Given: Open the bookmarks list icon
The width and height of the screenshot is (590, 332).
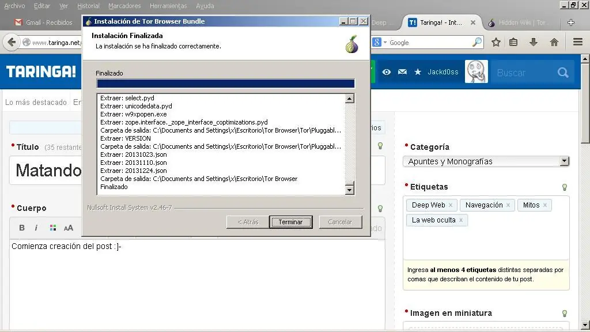Looking at the screenshot, I should click(x=513, y=42).
